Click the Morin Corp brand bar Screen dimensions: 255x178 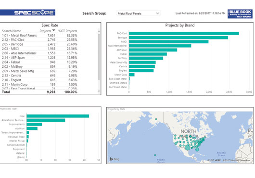pos(132,75)
